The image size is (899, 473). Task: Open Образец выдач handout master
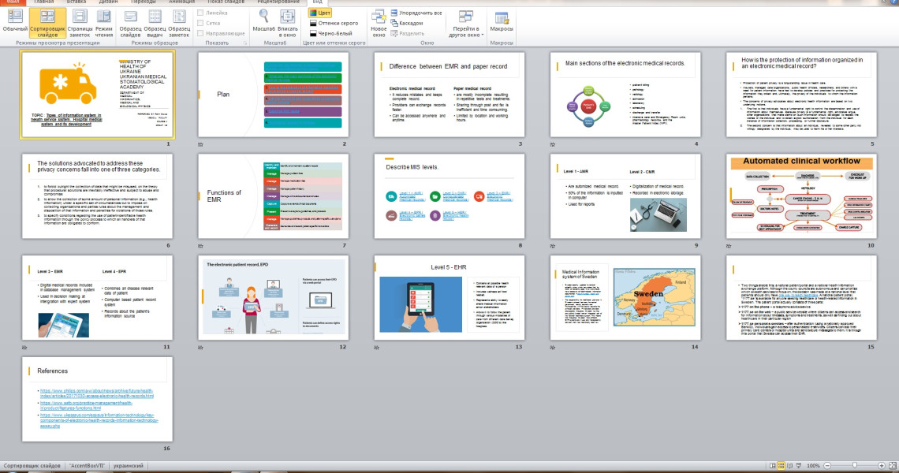155,23
